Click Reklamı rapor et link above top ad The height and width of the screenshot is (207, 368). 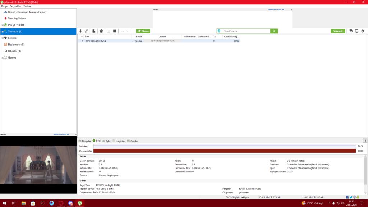point(276,9)
